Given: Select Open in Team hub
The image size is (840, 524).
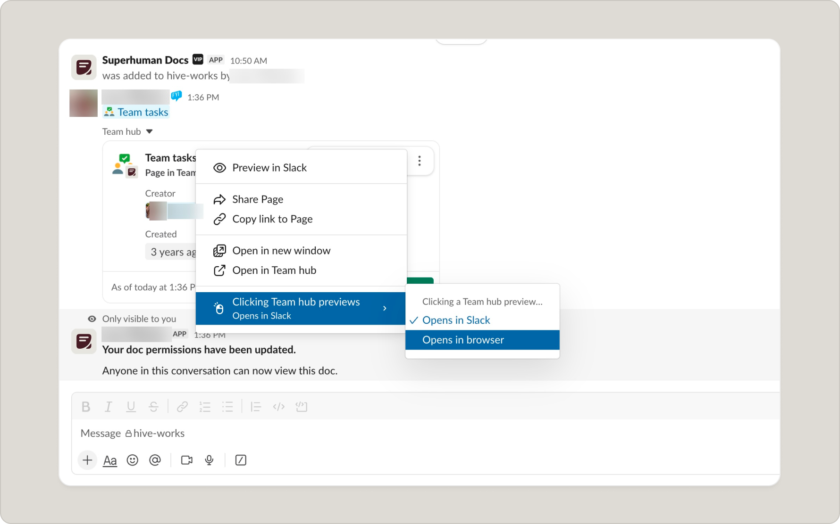Looking at the screenshot, I should (x=301, y=270).
